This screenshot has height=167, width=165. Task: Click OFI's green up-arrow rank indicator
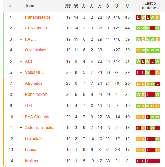(21, 106)
